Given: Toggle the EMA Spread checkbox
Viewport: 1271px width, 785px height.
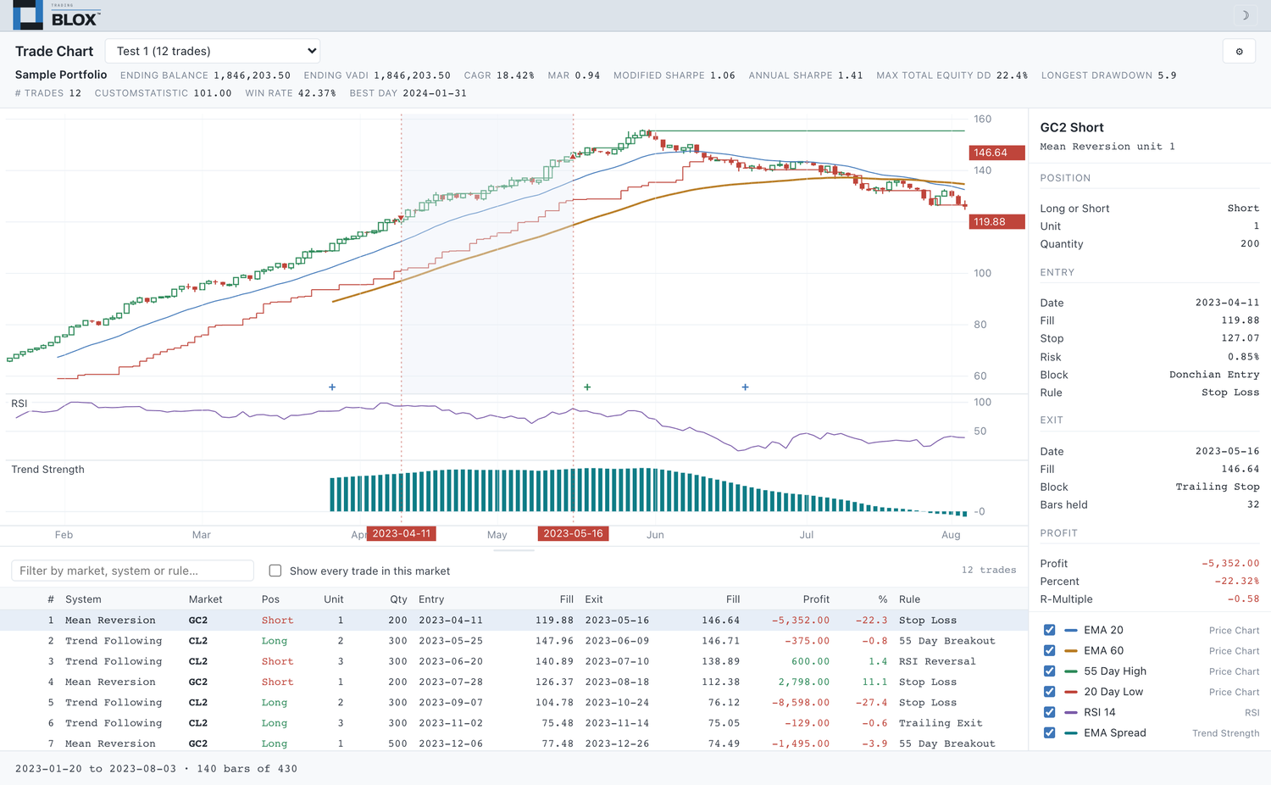Looking at the screenshot, I should [x=1049, y=732].
